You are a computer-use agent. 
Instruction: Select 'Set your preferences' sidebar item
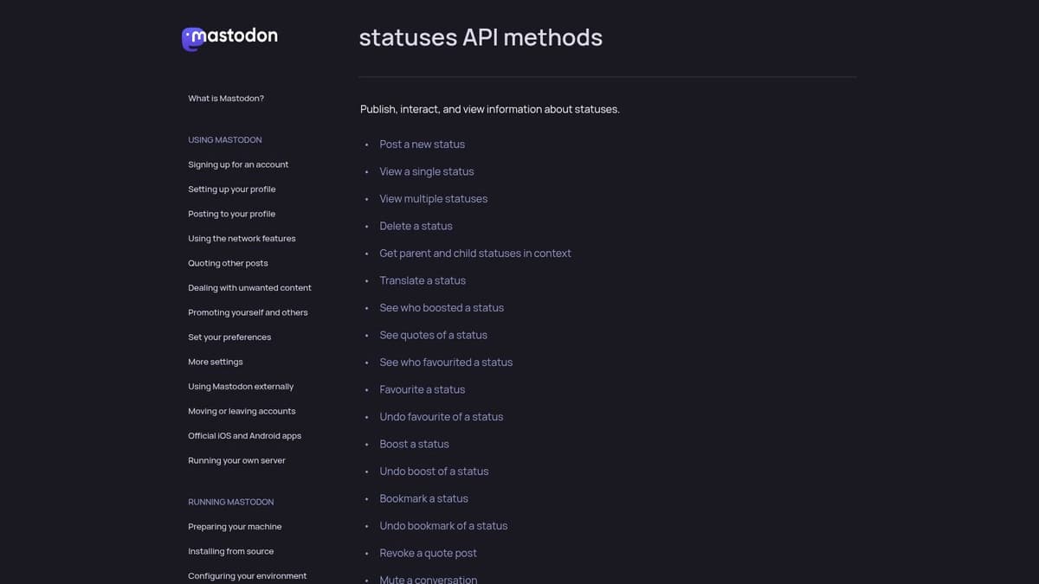(x=229, y=337)
